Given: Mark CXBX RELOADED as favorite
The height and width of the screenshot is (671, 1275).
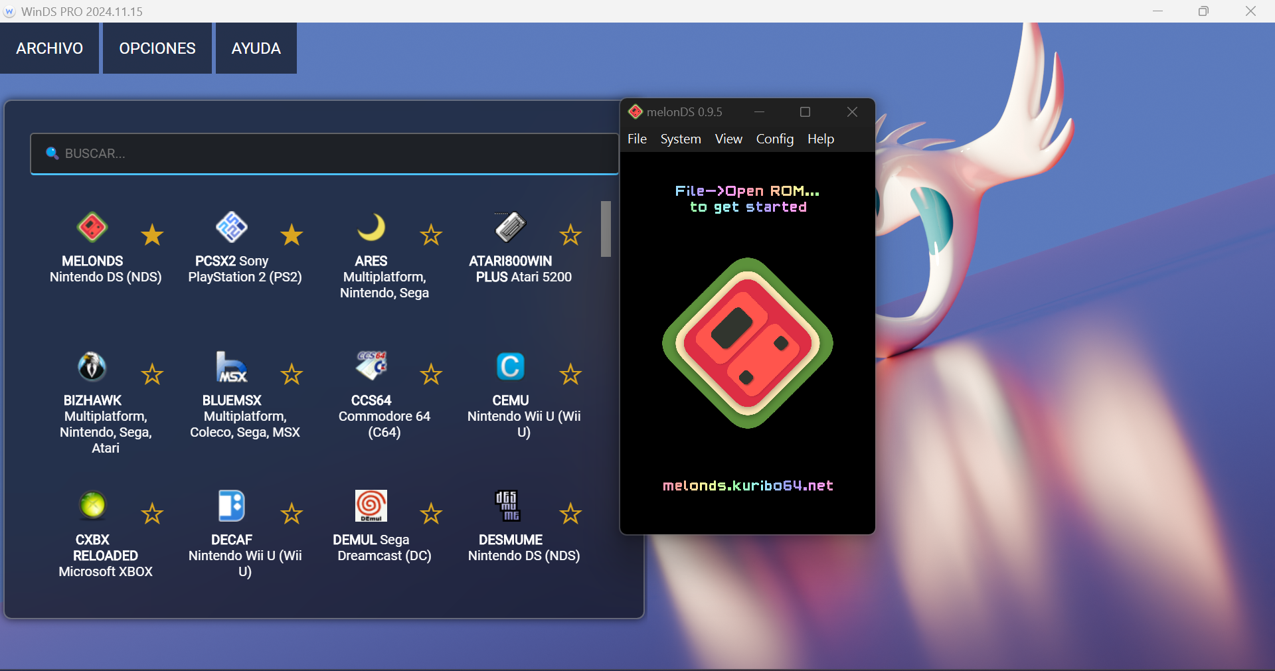Looking at the screenshot, I should [x=152, y=514].
